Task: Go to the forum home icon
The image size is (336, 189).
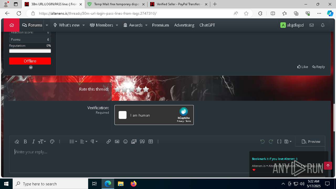Action: (12, 25)
